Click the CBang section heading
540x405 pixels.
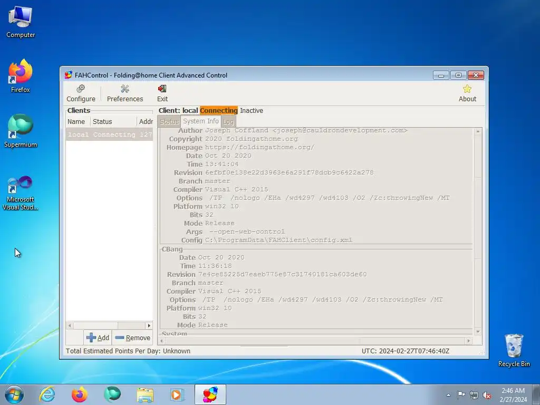[172, 249]
